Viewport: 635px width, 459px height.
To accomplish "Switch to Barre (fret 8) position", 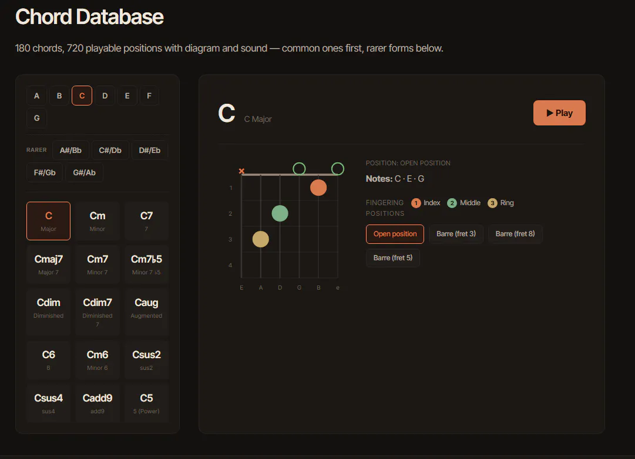I will (515, 234).
